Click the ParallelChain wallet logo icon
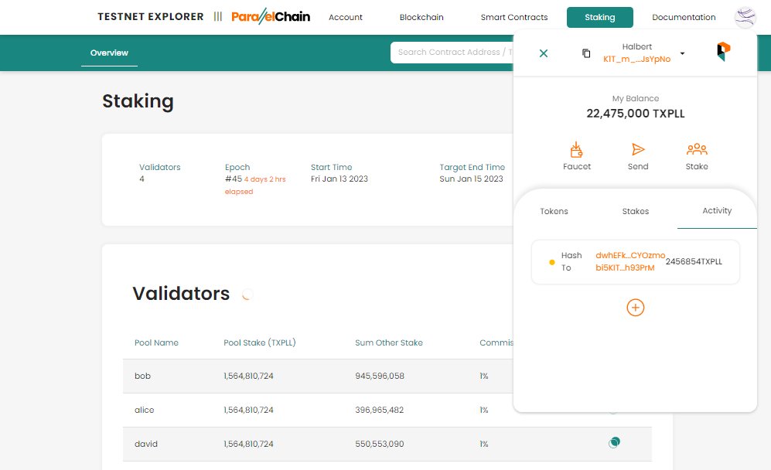Screen dimensions: 771x470 click(x=723, y=52)
